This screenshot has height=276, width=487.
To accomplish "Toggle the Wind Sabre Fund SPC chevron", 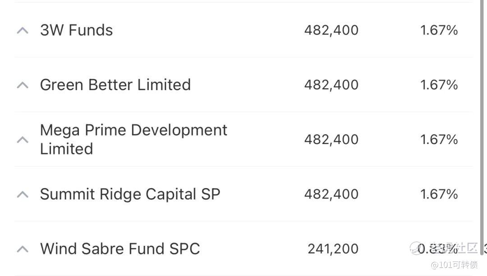I will pos(23,249).
